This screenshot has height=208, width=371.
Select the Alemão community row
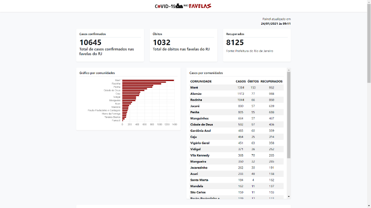(x=236, y=93)
